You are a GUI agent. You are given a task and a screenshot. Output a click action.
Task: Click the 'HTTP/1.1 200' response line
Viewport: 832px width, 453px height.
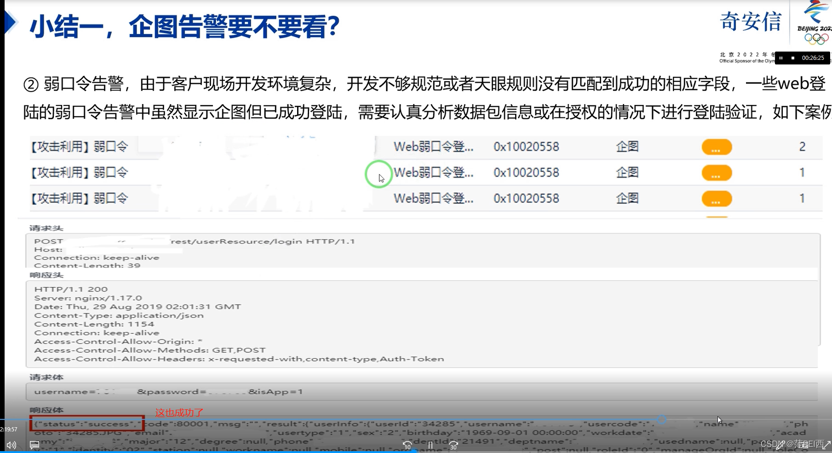[x=71, y=289]
